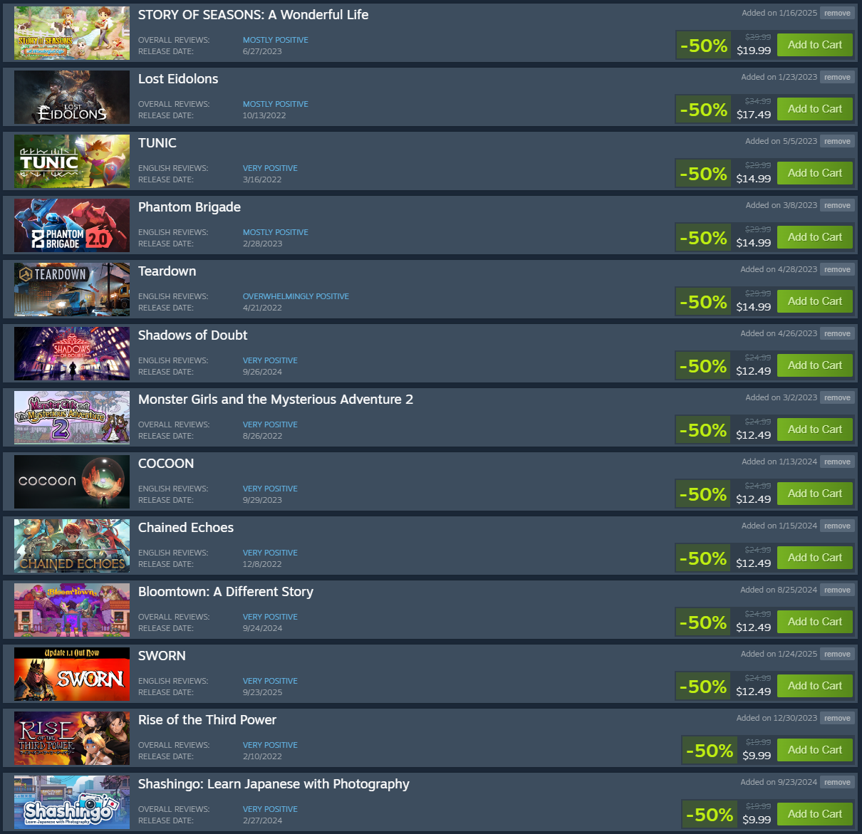View TUNIC's Very Positive reviews
The image size is (862, 834).
270,168
